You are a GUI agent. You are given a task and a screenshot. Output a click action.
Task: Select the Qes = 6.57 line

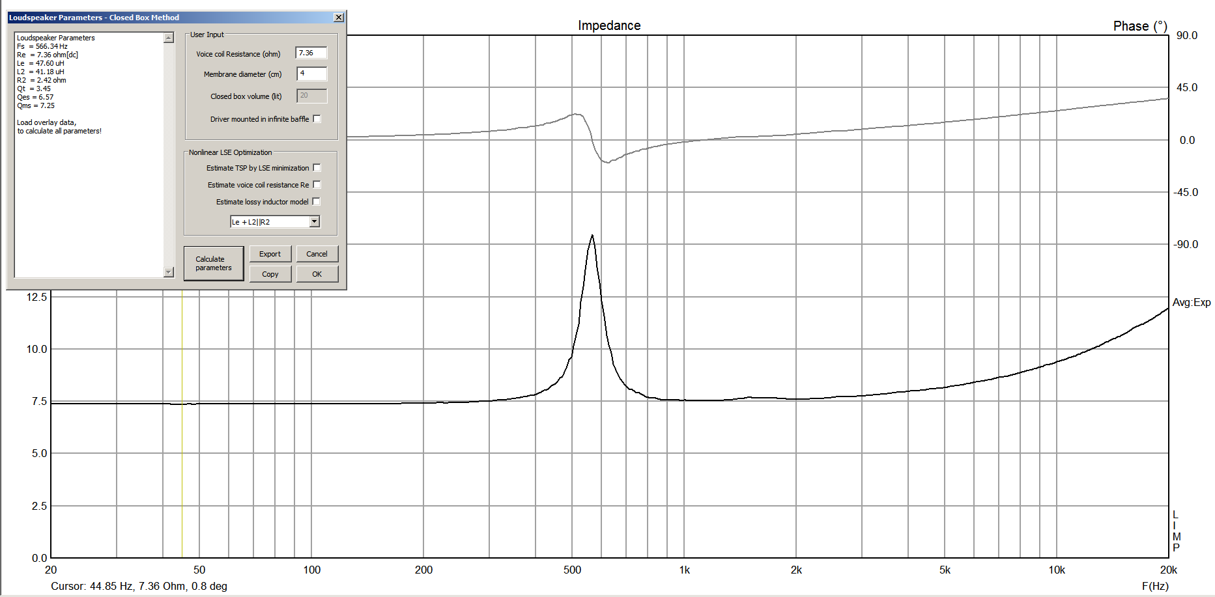point(35,97)
